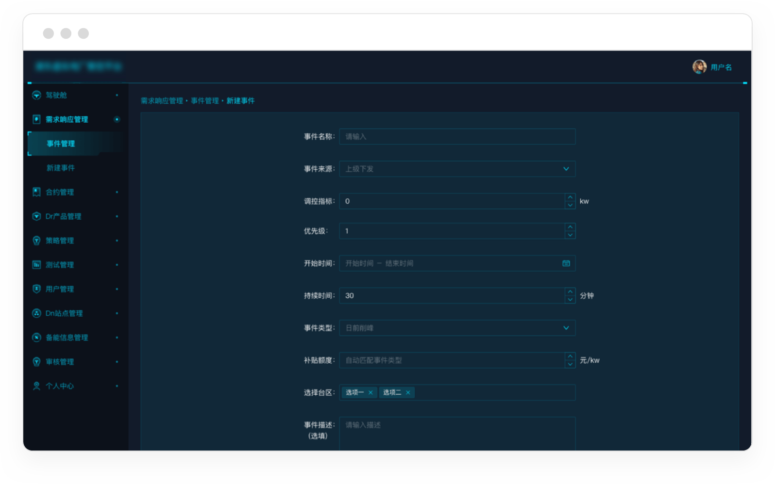This screenshot has height=484, width=775.
Task: Click the Dn站点管理 icon
Action: point(36,313)
